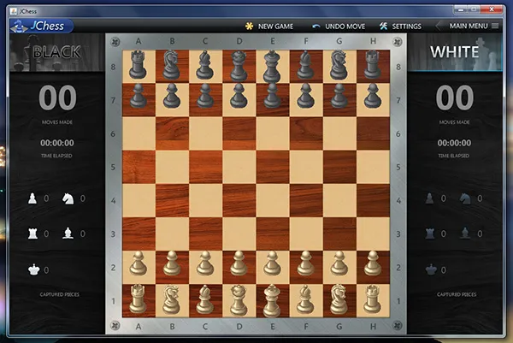Click the empty square E4
This screenshot has width=513, height=343.
(x=273, y=200)
